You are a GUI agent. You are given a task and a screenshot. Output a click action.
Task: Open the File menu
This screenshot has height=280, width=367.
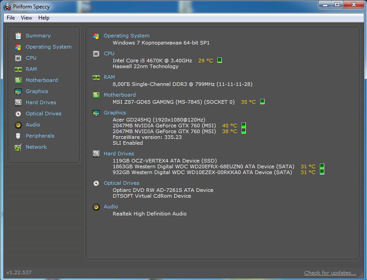point(11,18)
